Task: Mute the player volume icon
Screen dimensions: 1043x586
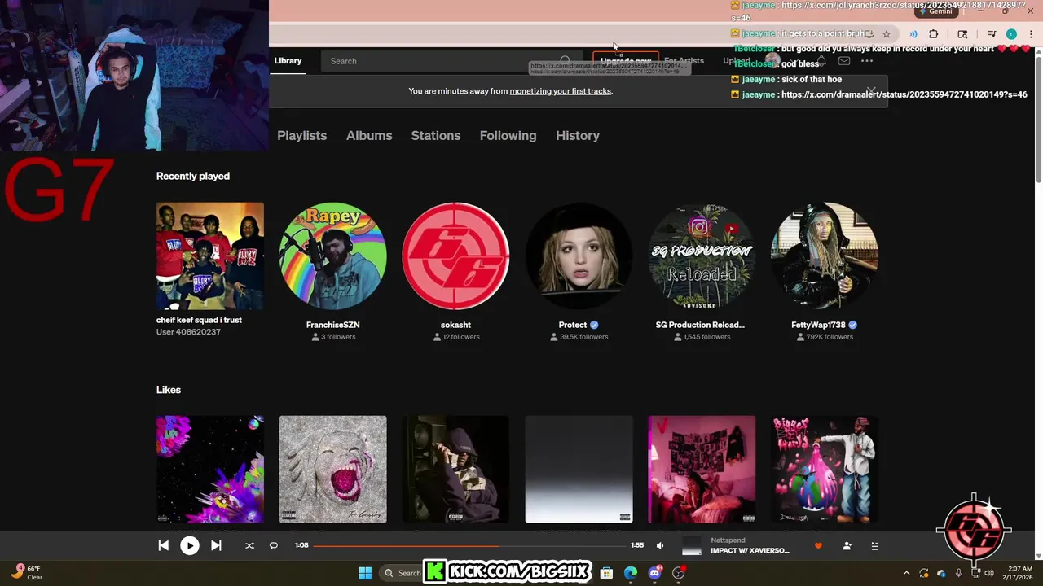Action: [660, 546]
